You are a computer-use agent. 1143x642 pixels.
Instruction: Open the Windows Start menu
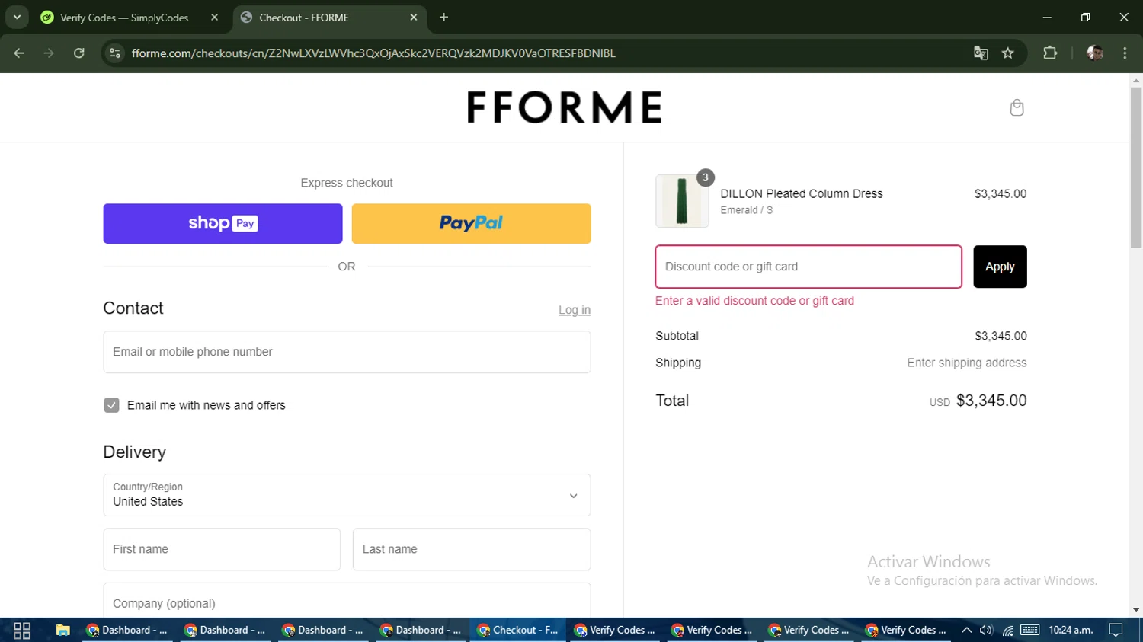click(x=22, y=630)
